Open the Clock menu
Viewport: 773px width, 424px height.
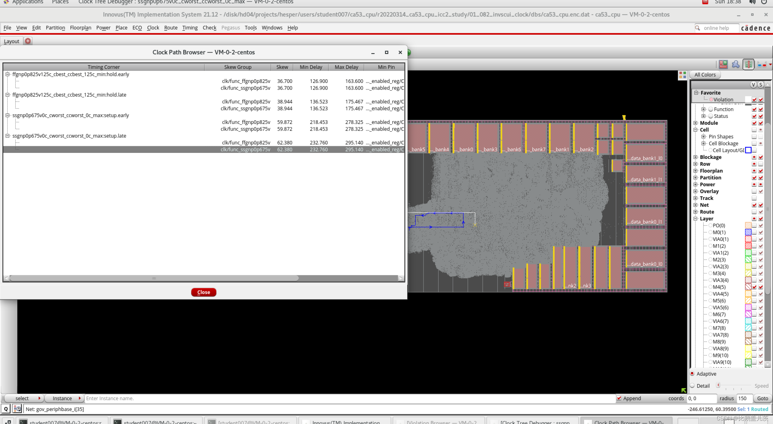[x=153, y=28]
